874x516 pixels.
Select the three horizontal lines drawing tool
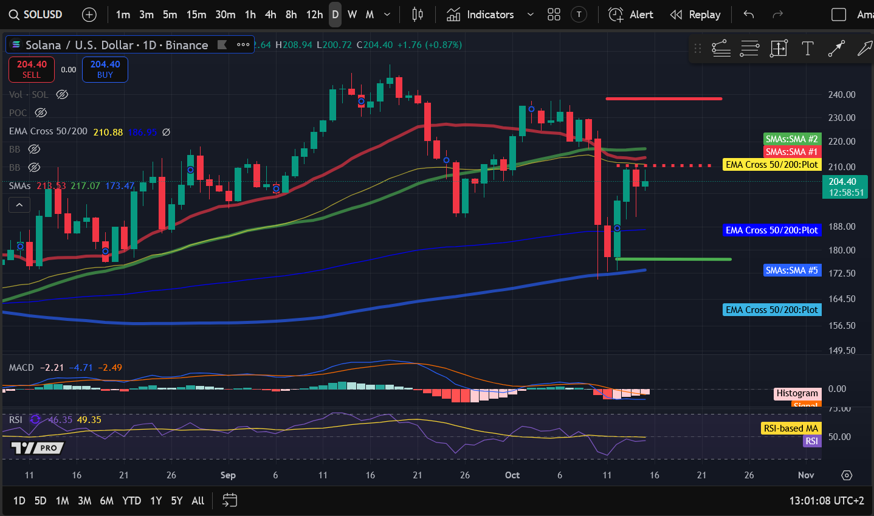(749, 48)
